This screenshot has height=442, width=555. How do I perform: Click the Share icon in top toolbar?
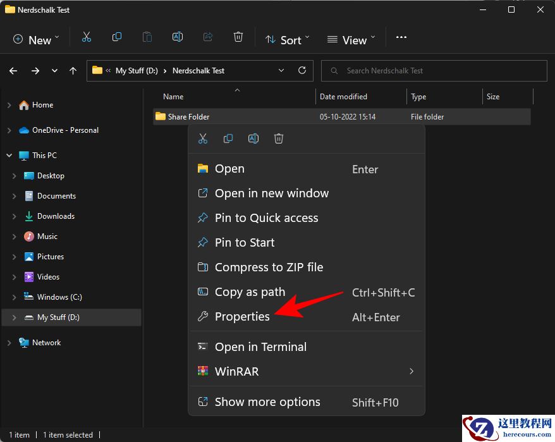pyautogui.click(x=208, y=37)
